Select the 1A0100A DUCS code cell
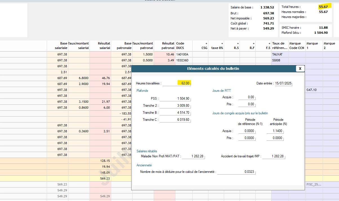Viewport: 339px width, 201px height. coord(184,54)
